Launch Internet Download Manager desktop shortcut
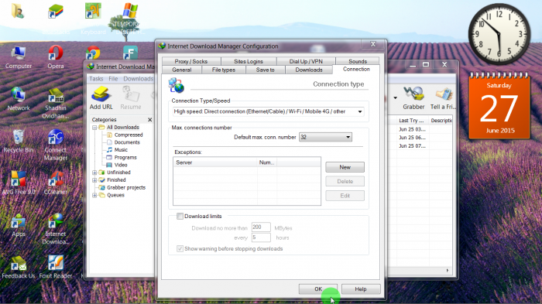 [56, 229]
